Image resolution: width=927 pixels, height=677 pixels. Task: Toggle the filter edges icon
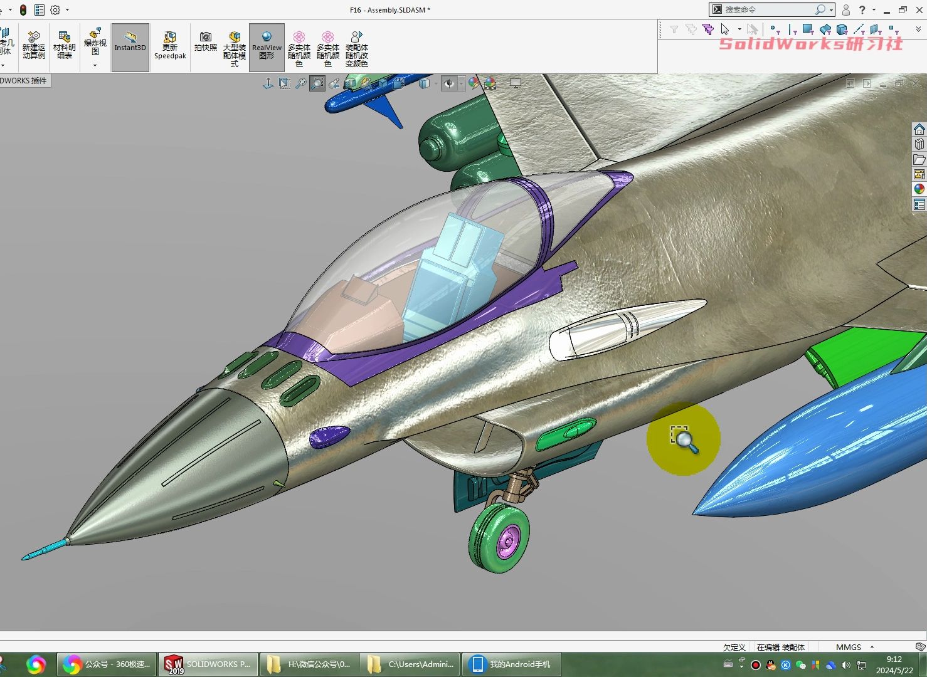pyautogui.click(x=792, y=29)
